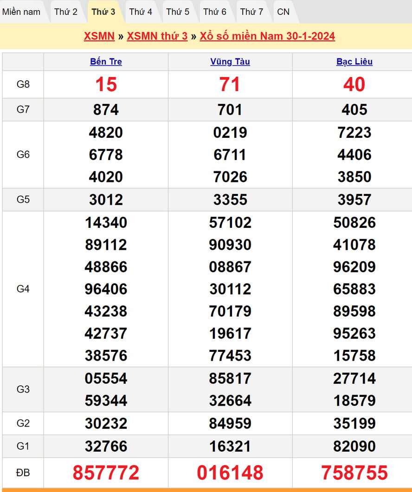Click the XSMN breadcrumb link

click(x=99, y=36)
